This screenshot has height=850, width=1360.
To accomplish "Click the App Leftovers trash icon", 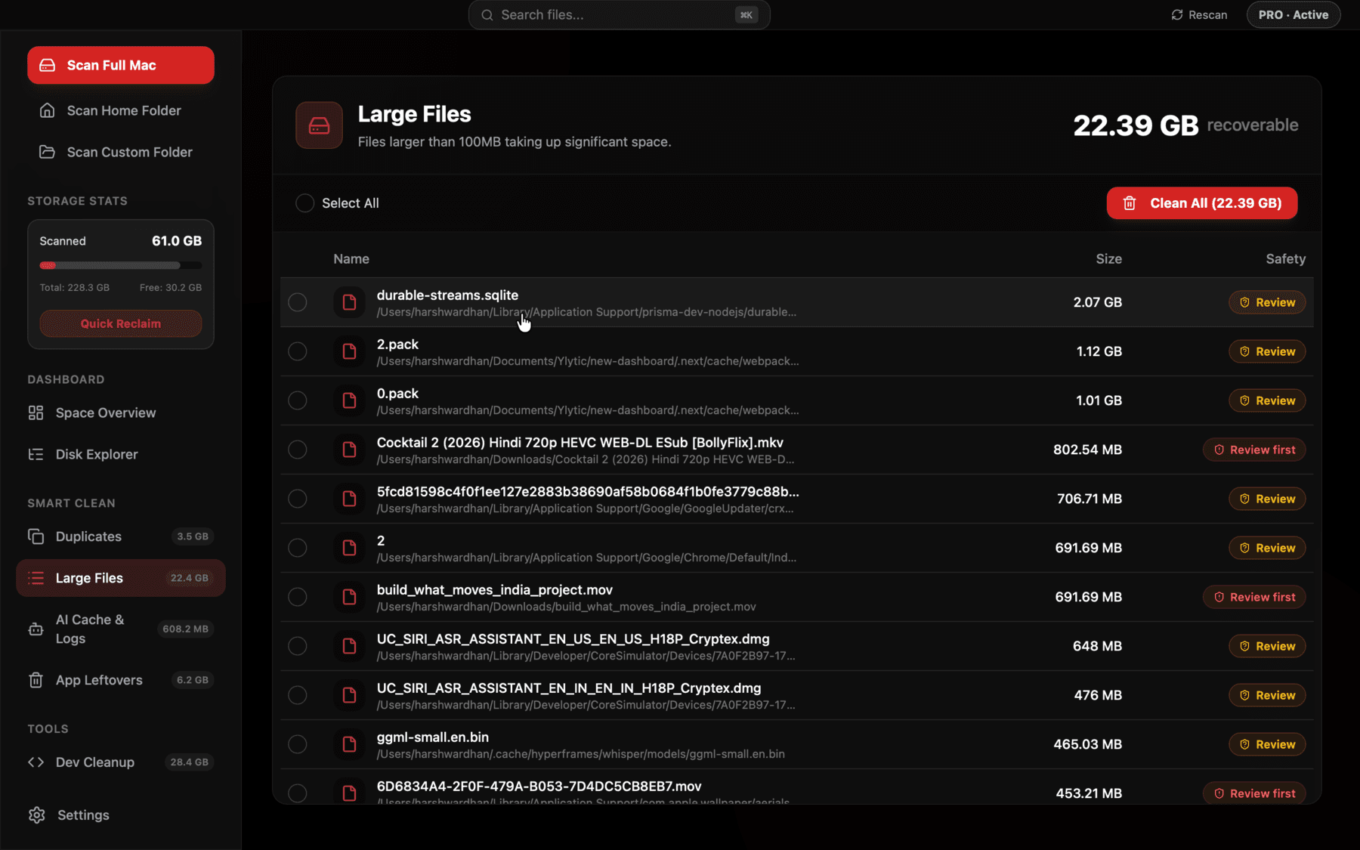I will (x=36, y=680).
